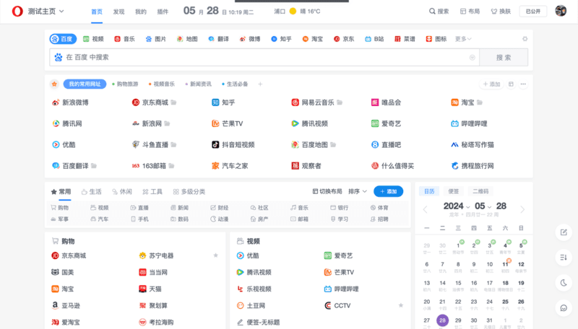Click the sort list sidebar icon
578x329 pixels.
coord(564,258)
